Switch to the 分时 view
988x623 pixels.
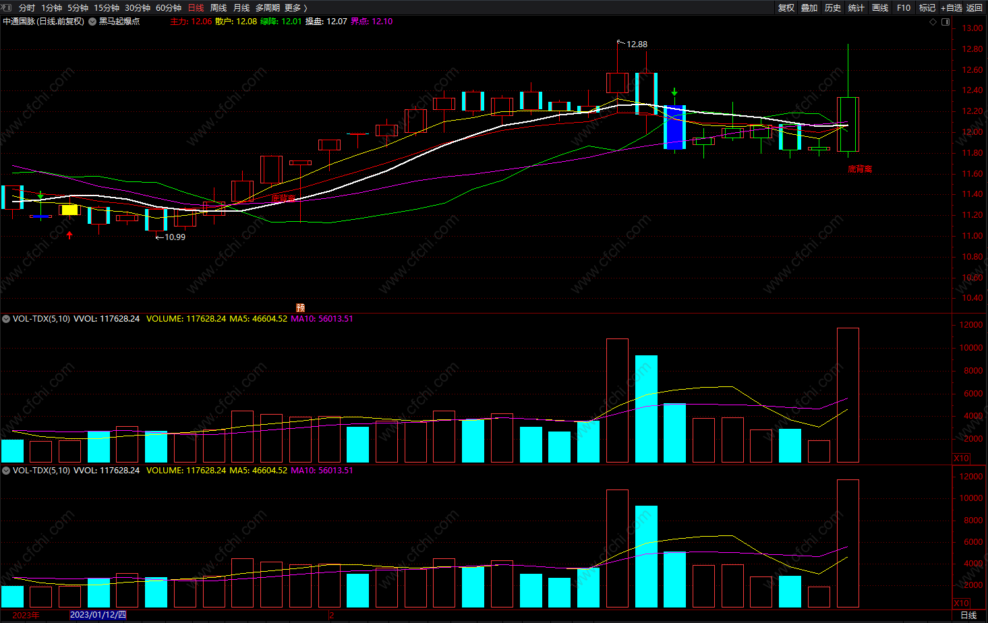tap(27, 7)
